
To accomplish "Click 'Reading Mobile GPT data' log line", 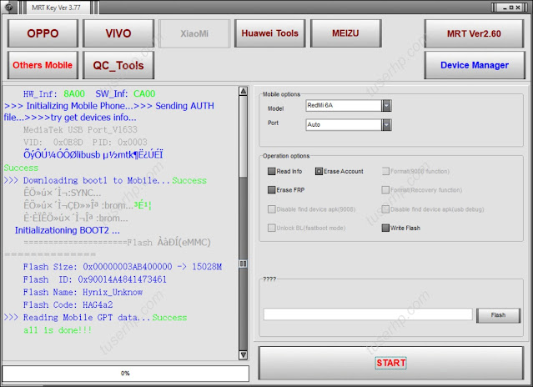I will 95,317.
